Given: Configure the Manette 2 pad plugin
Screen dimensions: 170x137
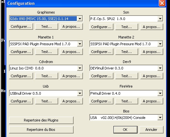Looking at the screenshot, I should point(101,52).
